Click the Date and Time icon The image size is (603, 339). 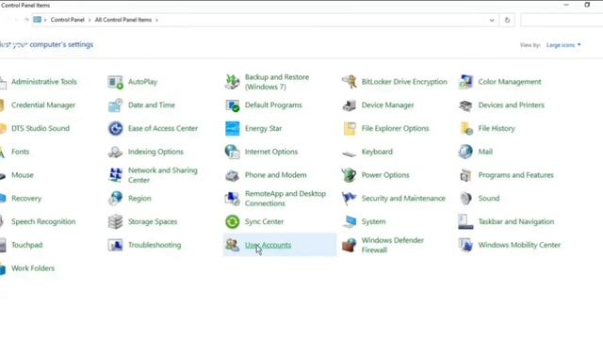(115, 105)
